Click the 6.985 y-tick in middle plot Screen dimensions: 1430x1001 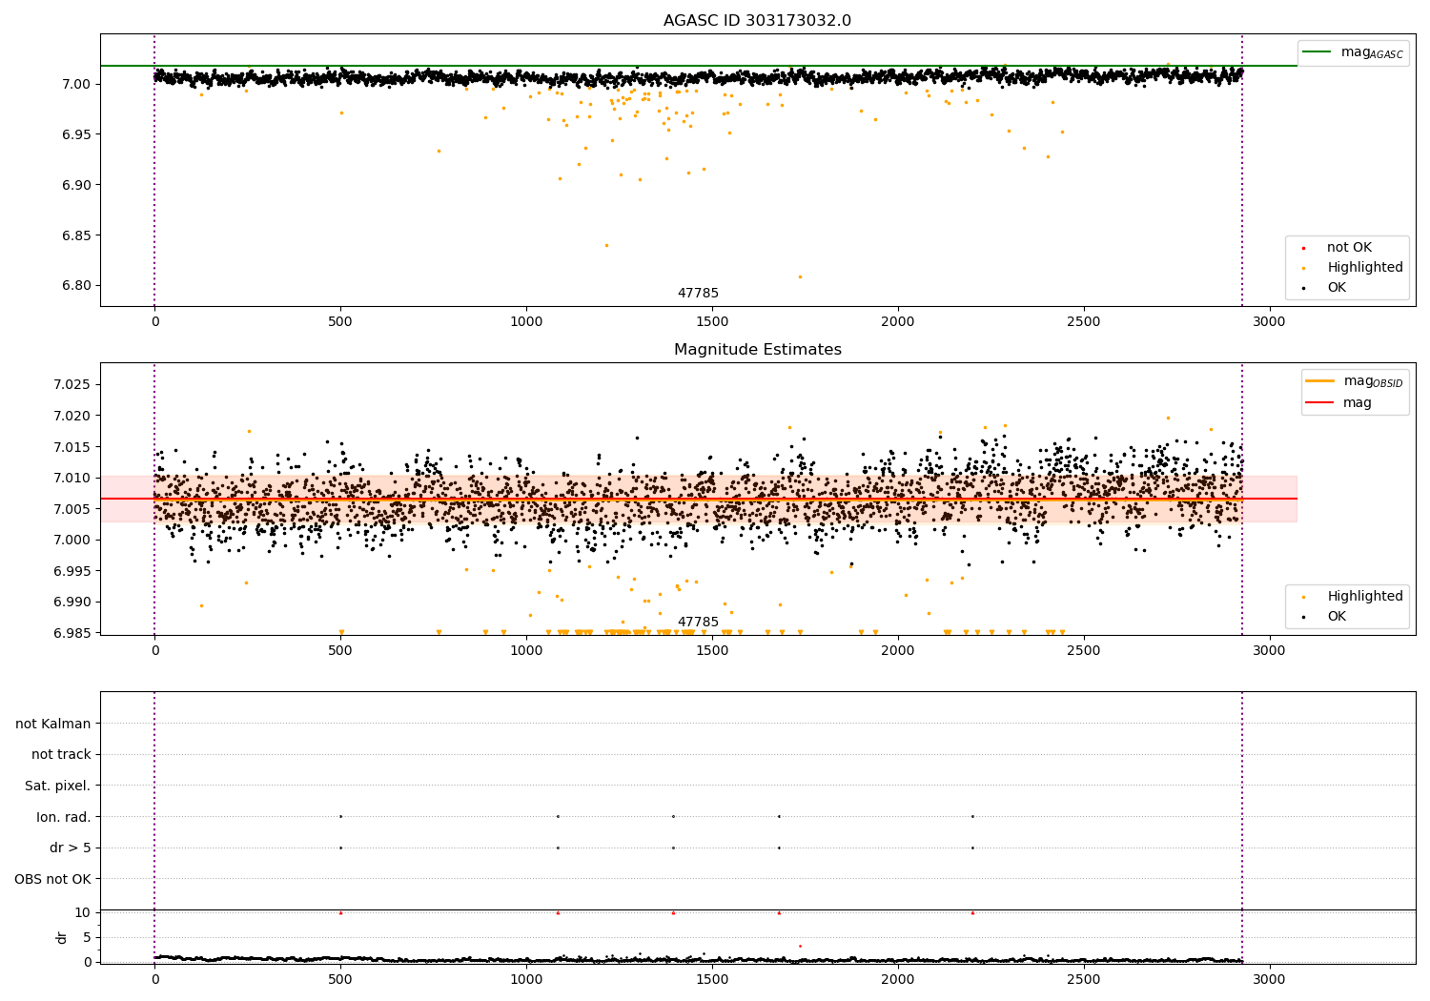(x=72, y=633)
